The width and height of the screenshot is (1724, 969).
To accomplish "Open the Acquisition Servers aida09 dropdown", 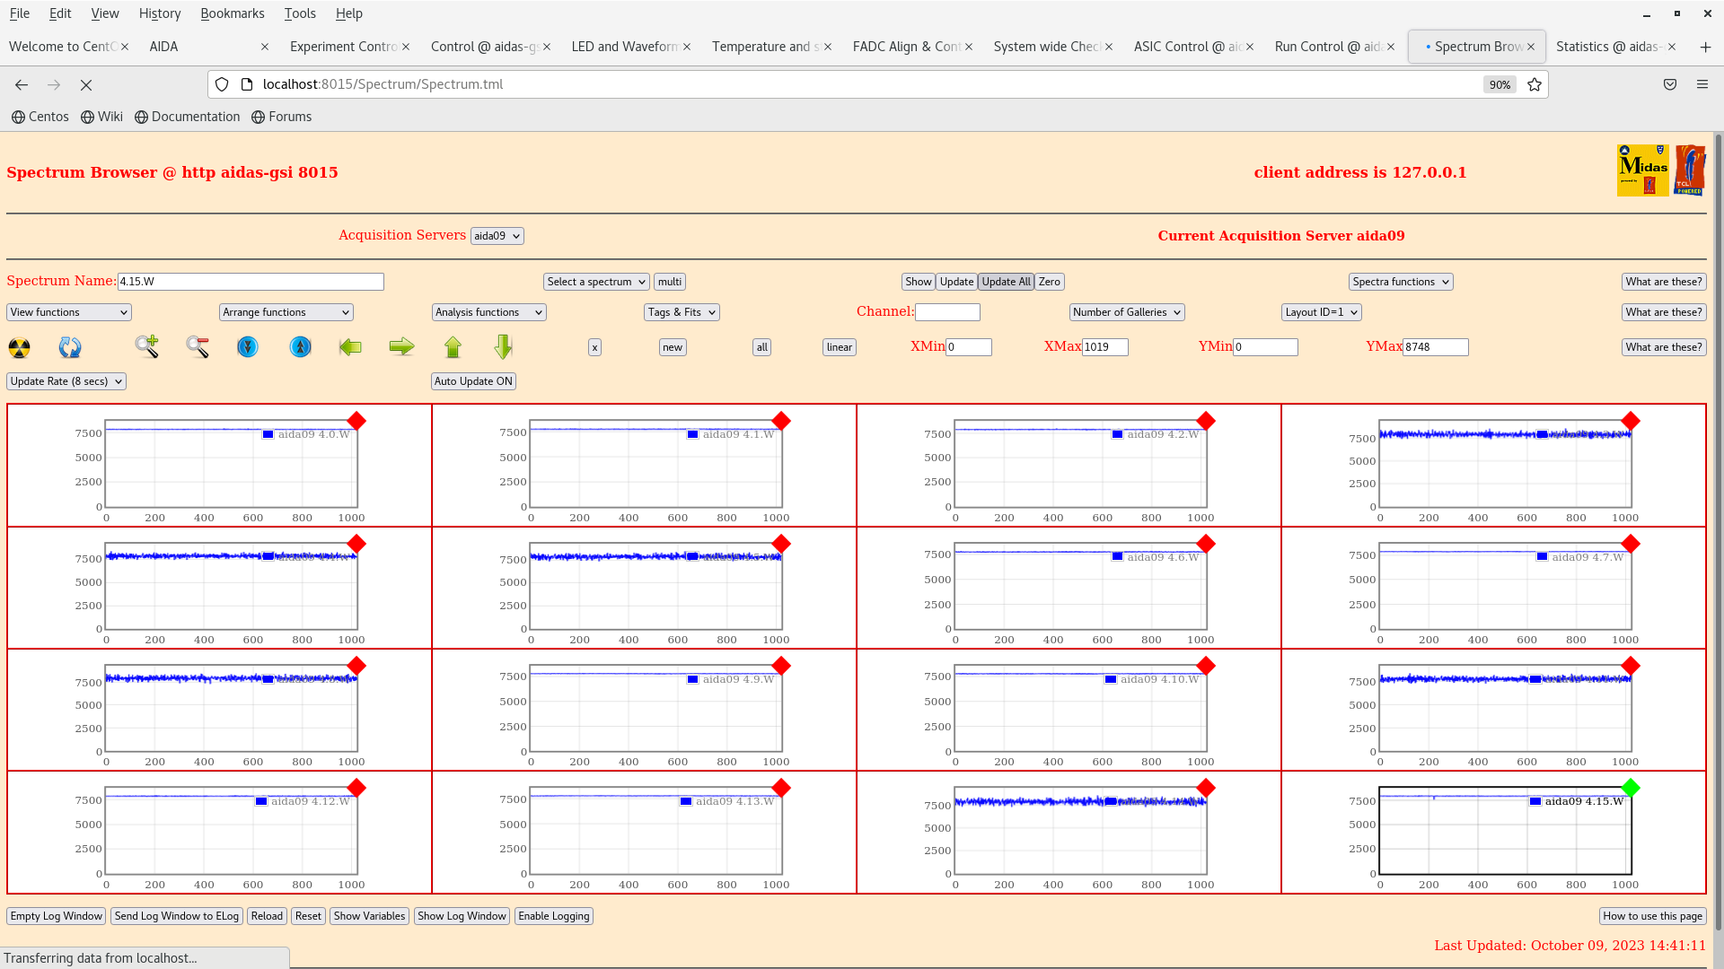I will point(497,236).
